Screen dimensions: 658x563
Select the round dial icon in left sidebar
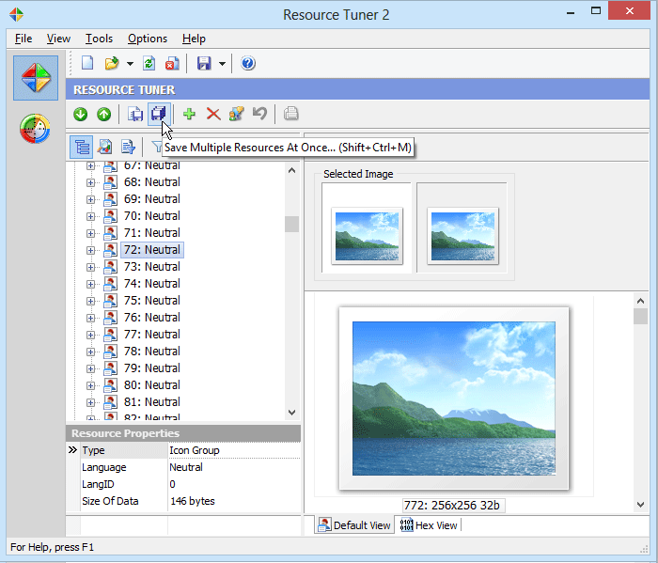click(x=36, y=130)
